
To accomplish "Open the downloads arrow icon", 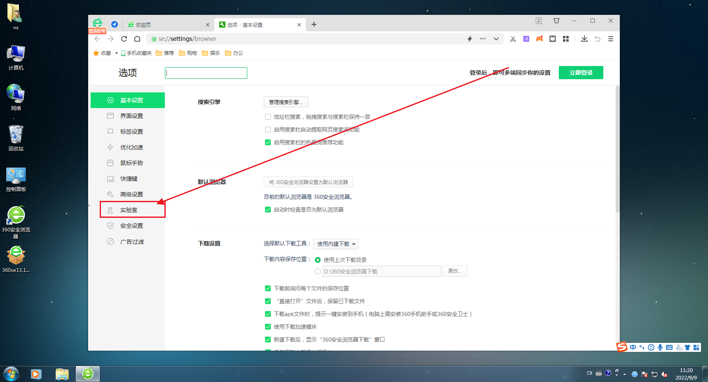I will 584,39.
